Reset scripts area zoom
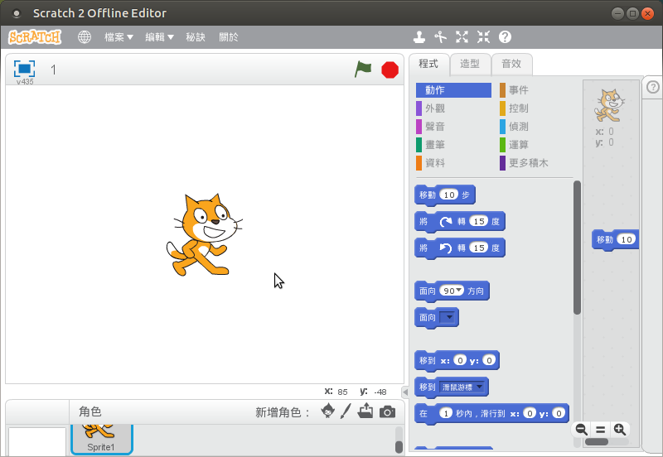This screenshot has height=457, width=663. (600, 430)
